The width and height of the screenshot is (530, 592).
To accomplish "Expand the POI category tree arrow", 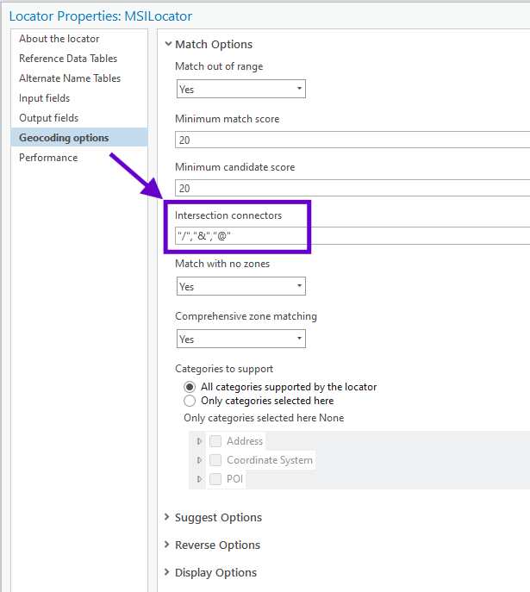I will (x=199, y=479).
